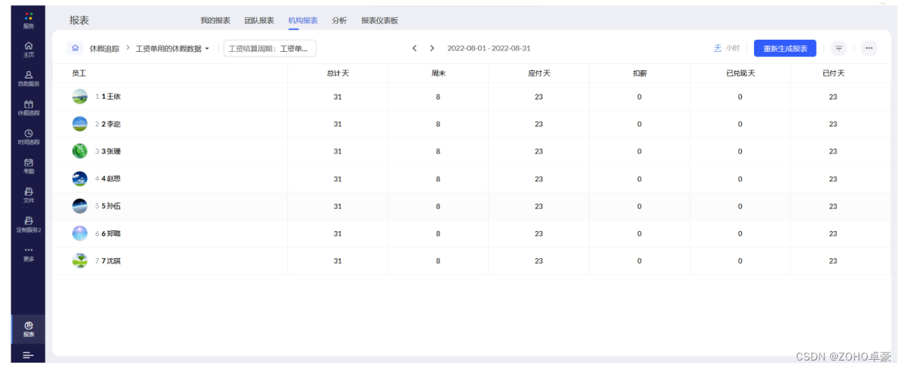Click 总计 天 value 31 for 沈琪
Viewport: 902px width, 369px height.
(337, 261)
